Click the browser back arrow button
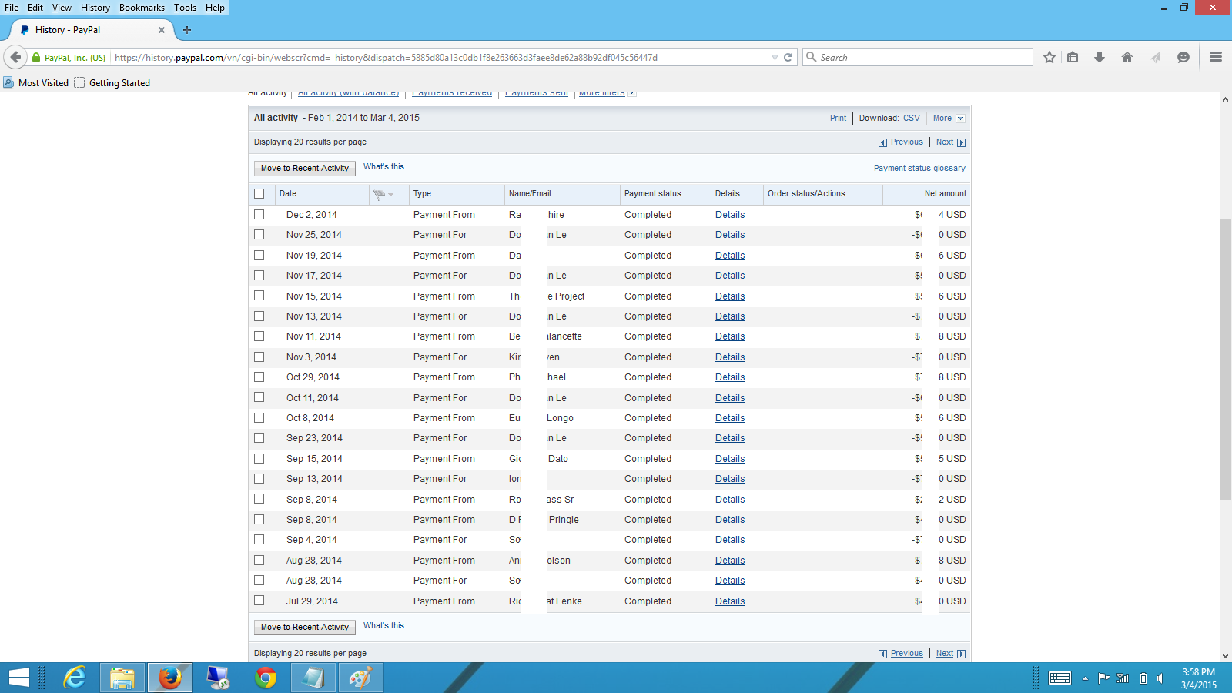The image size is (1232, 693). point(15,58)
